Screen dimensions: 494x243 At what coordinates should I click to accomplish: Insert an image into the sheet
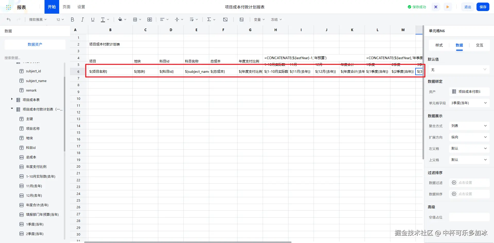click(x=241, y=20)
